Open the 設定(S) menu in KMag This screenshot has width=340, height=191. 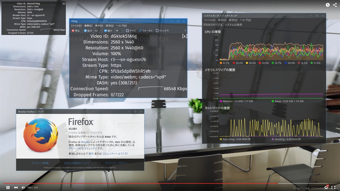point(110,26)
